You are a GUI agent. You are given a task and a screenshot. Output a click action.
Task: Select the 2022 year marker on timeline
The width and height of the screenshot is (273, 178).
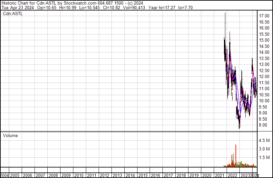coord(232,175)
